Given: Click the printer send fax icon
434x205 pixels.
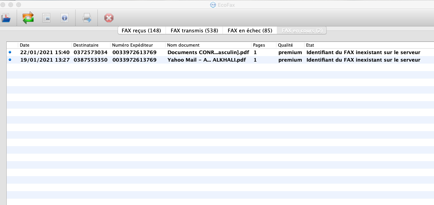Looking at the screenshot, I should pyautogui.click(x=87, y=18).
